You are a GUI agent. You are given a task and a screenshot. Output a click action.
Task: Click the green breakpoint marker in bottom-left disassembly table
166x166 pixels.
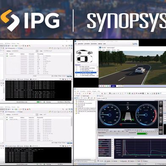(x=7, y=119)
